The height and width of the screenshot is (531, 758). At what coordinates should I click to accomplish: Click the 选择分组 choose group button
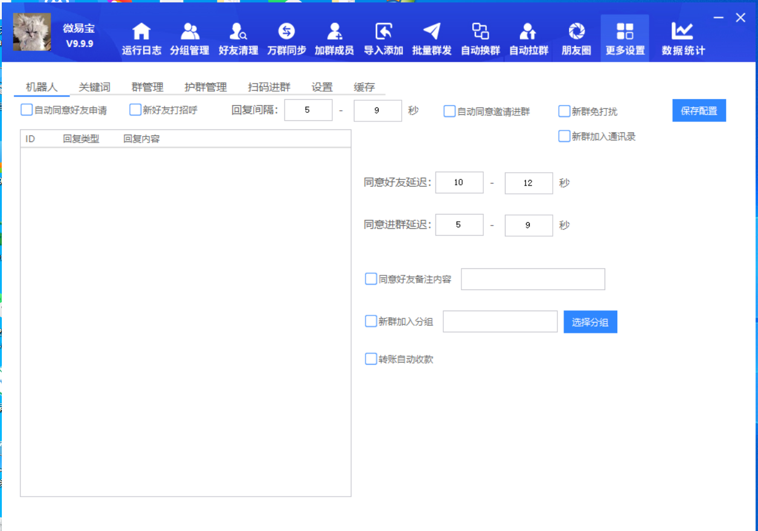point(590,321)
